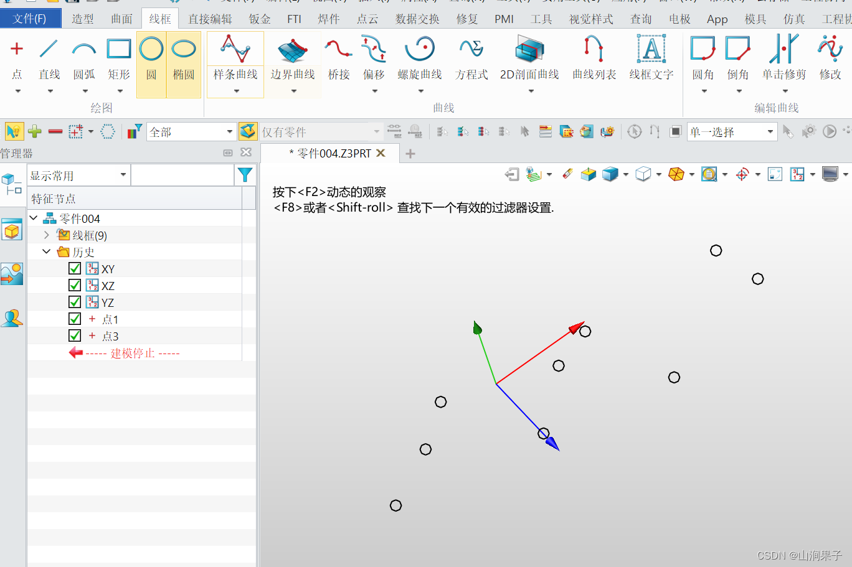Open the 文件(F) file menu
Image resolution: width=852 pixels, height=567 pixels.
[30, 19]
